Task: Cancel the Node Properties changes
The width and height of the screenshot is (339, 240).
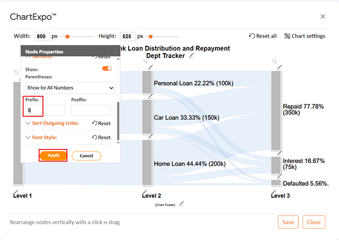Action: [86, 156]
